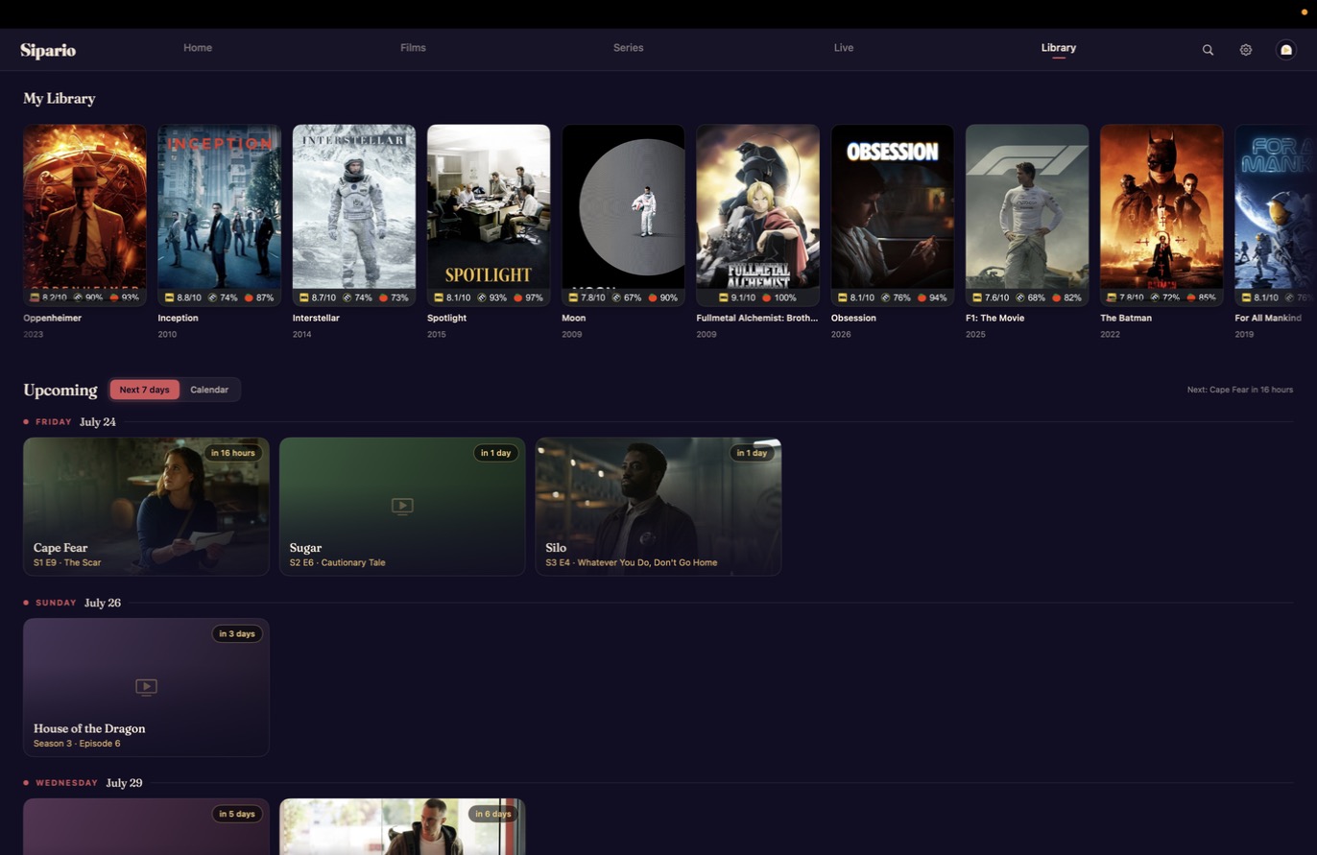Open settings via the gear icon
Image resolution: width=1317 pixels, height=855 pixels.
tap(1246, 50)
